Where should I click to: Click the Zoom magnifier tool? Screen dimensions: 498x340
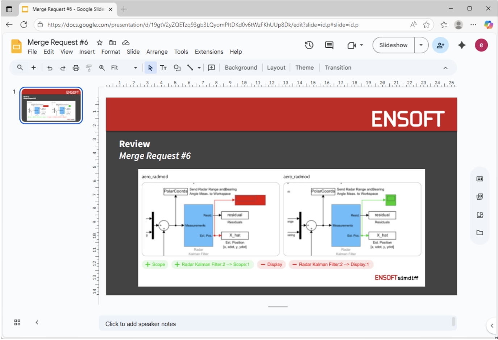click(x=102, y=68)
